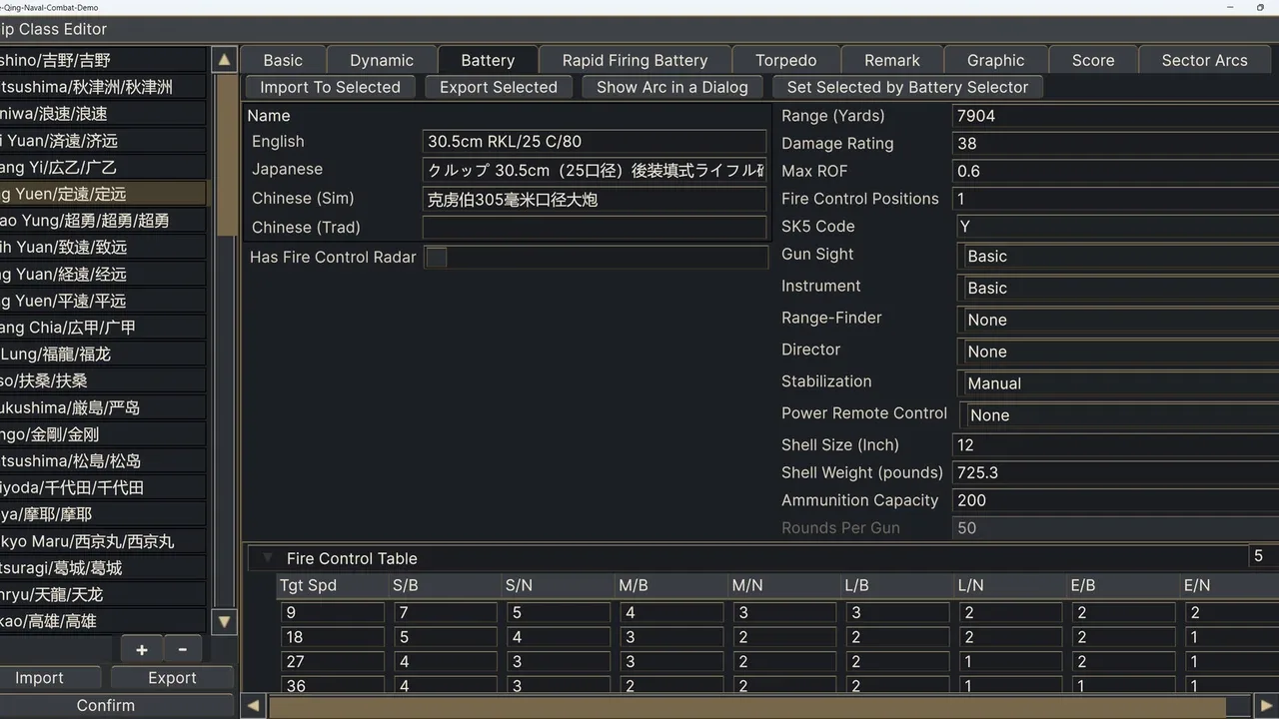
Task: Select the 平遠 ship row
Action: 103,301
